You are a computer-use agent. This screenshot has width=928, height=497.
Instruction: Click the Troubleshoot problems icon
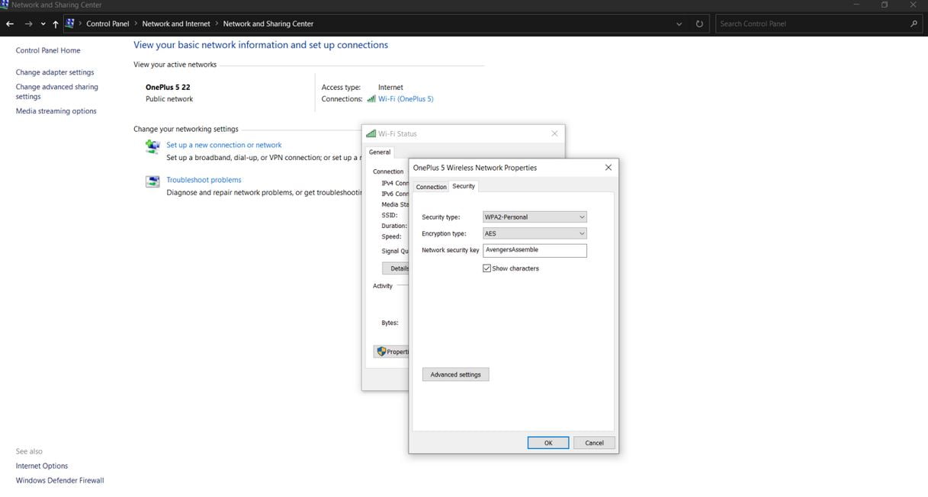click(x=153, y=181)
